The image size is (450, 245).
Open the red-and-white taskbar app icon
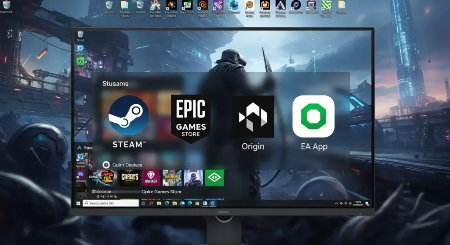pyautogui.click(x=197, y=203)
